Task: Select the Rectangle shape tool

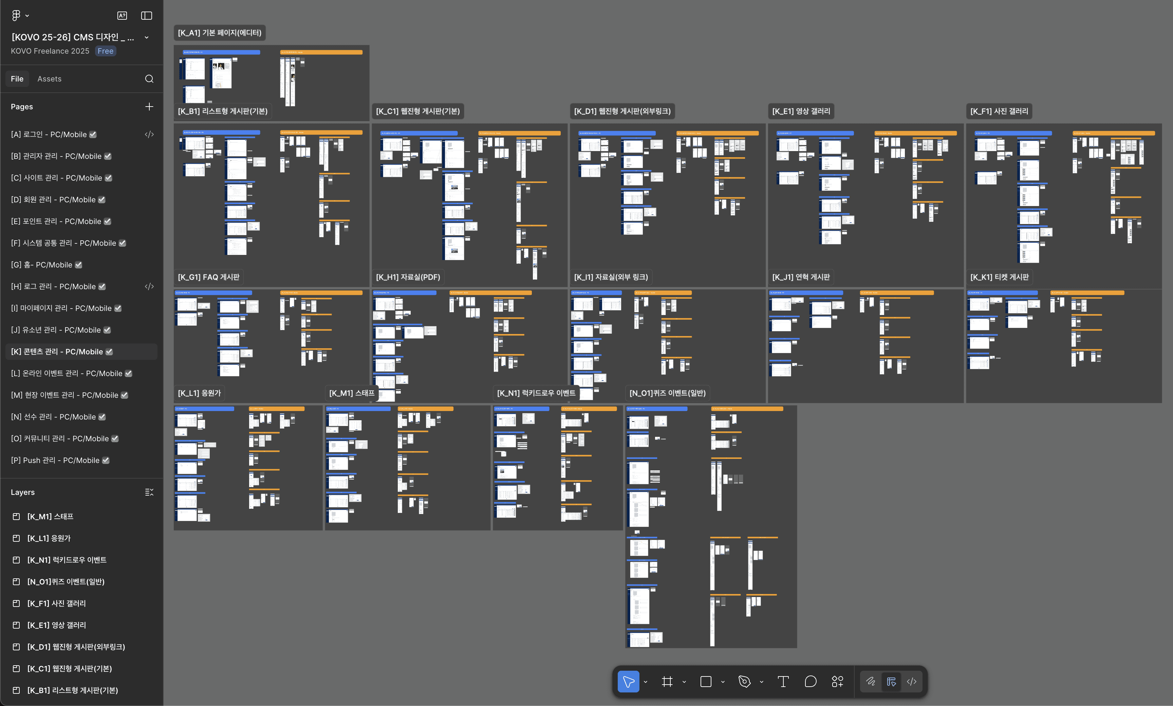Action: [x=706, y=682]
